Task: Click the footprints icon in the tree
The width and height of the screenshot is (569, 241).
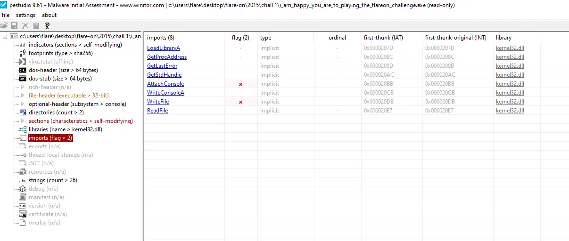Action: [22, 53]
